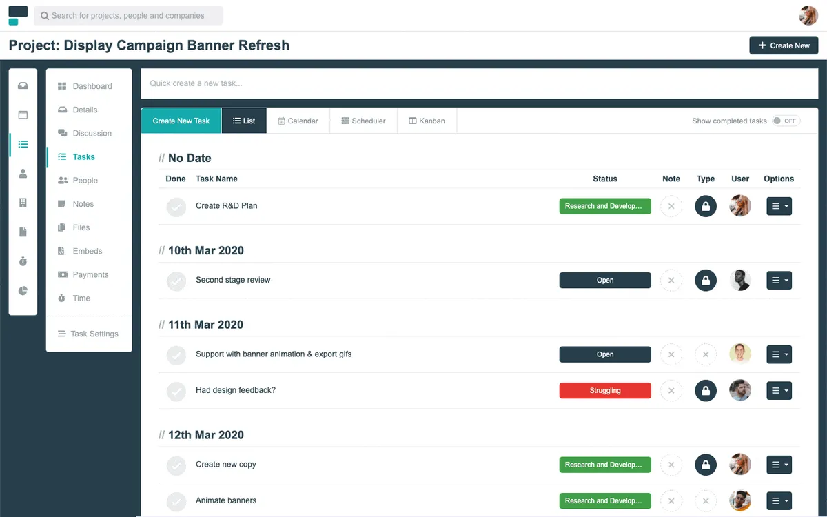Open the documents file icon in left rail
Viewport: 827px width, 517px height.
(23, 232)
